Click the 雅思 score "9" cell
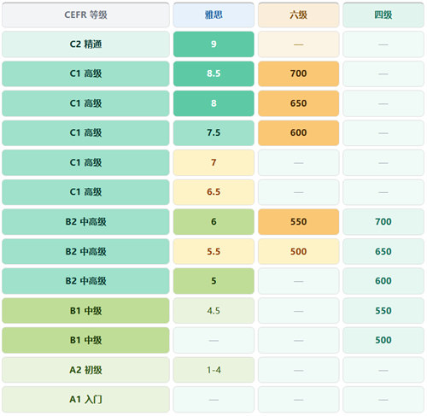Viewport: 427px width, 416px height. click(213, 44)
